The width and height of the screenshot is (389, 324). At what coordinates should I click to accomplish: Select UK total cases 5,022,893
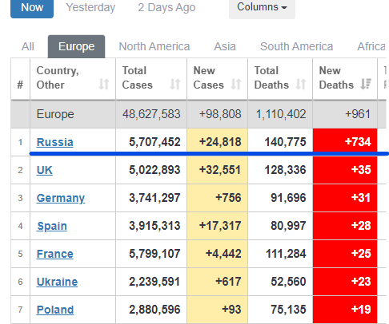(154, 170)
